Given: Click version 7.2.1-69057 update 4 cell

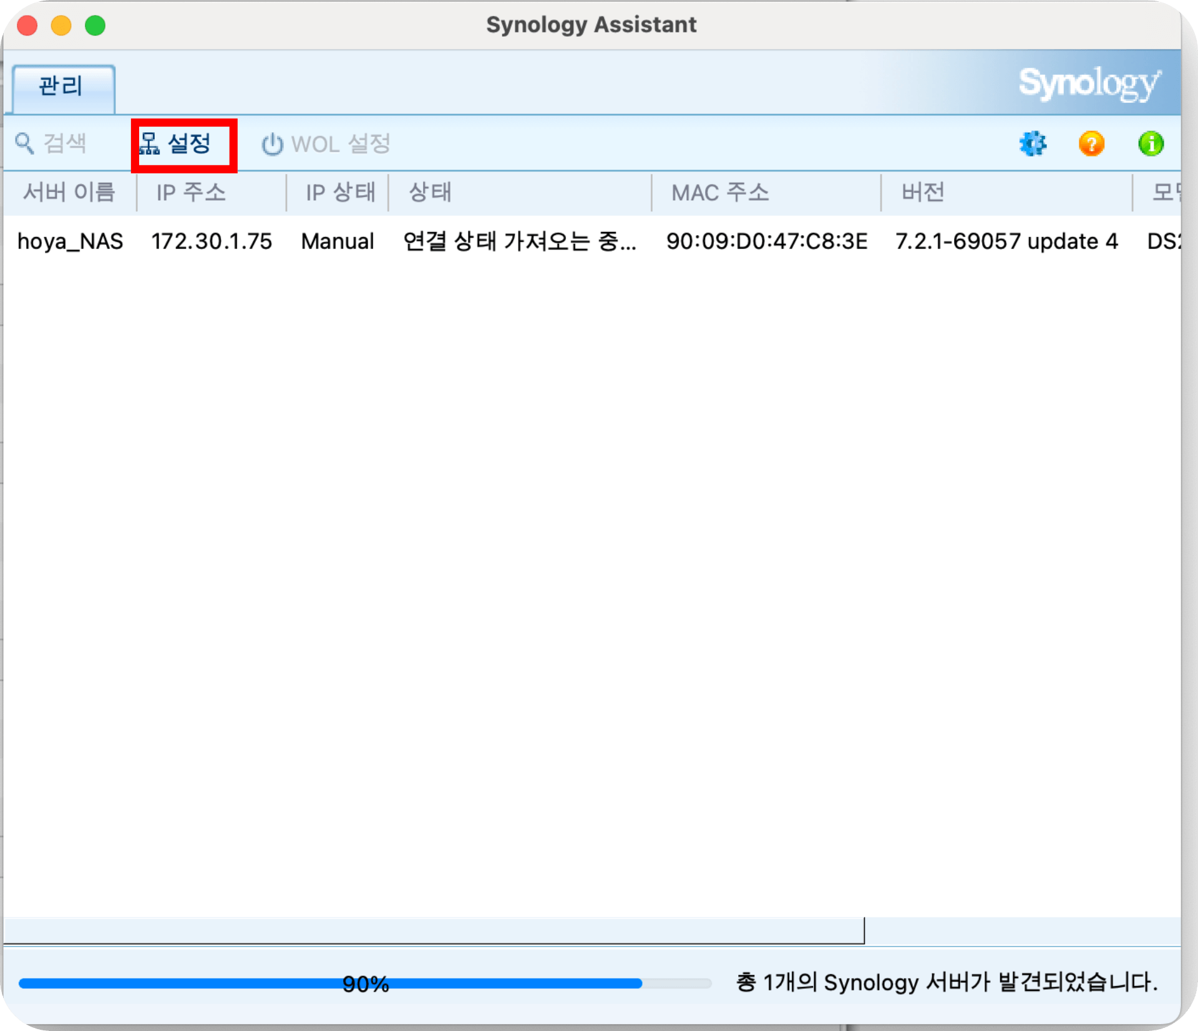Looking at the screenshot, I should pos(1006,241).
